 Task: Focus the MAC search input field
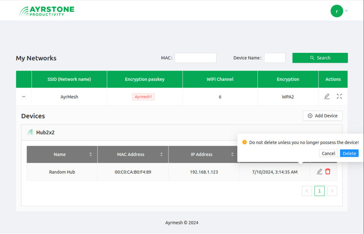pos(195,58)
